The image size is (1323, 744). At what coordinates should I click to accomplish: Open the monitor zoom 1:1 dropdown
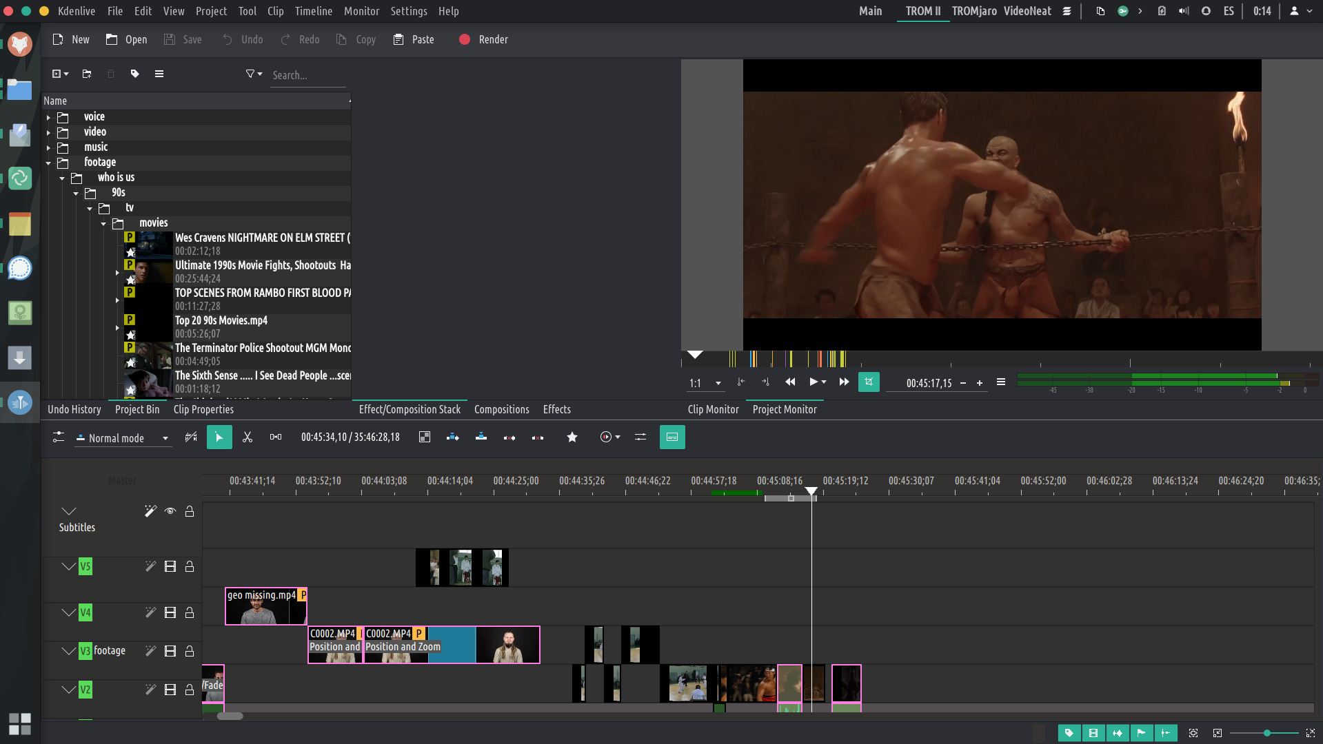(x=705, y=383)
